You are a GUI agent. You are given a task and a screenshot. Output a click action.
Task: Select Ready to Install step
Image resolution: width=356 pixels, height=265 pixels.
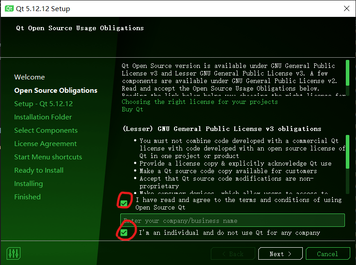click(39, 170)
